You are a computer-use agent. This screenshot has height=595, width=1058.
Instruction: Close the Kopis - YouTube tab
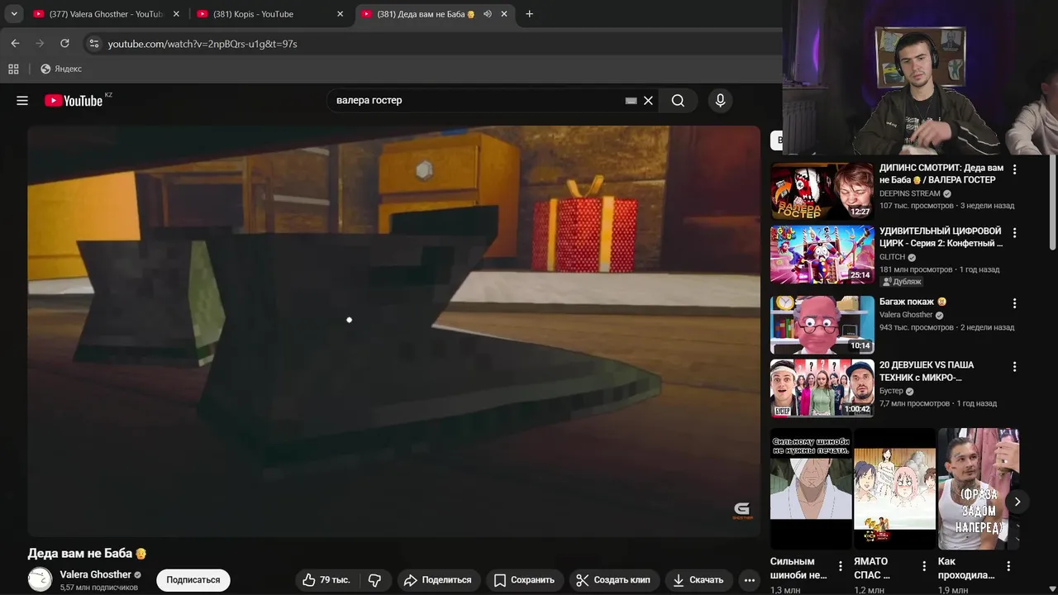coord(340,14)
